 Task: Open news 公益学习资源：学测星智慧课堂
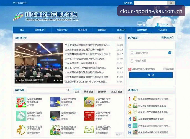pos(81,63)
